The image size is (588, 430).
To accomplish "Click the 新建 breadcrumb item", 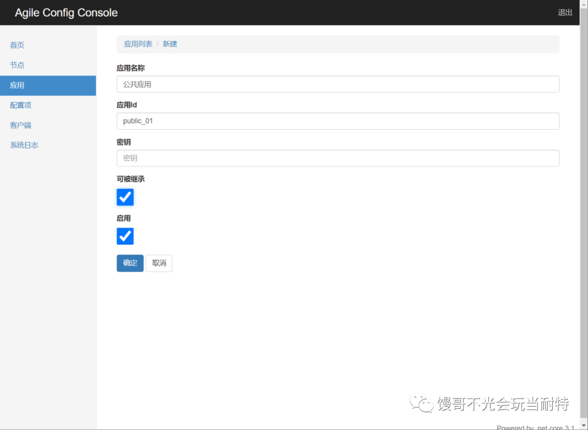I will 169,44.
